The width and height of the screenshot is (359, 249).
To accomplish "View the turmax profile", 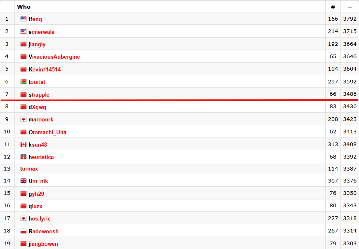I will point(29,168).
